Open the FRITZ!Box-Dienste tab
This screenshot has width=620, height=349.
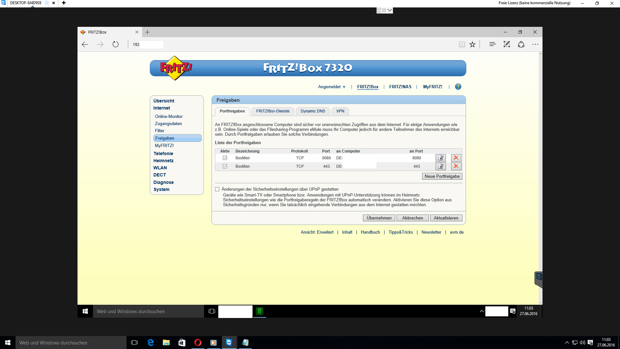[x=273, y=111]
